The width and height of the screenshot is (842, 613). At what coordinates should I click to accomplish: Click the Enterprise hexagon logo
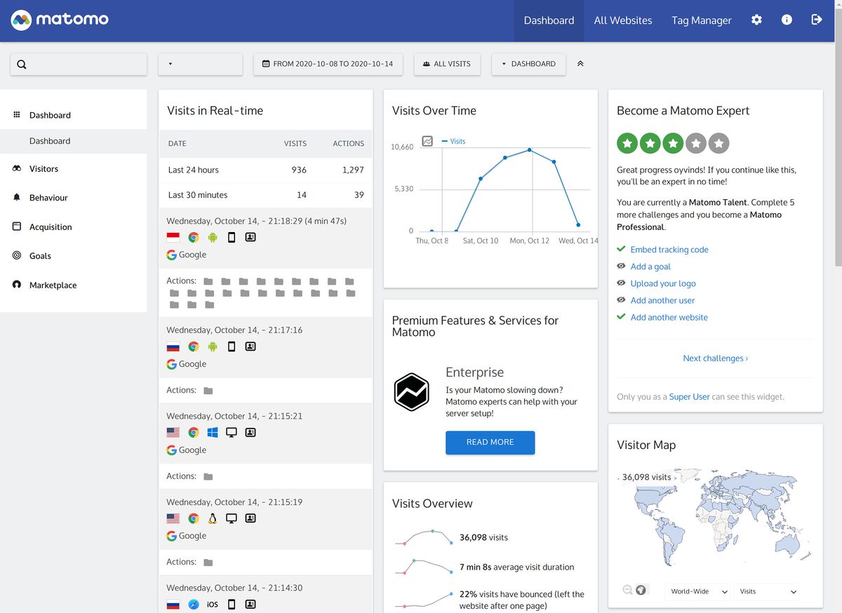tap(411, 392)
